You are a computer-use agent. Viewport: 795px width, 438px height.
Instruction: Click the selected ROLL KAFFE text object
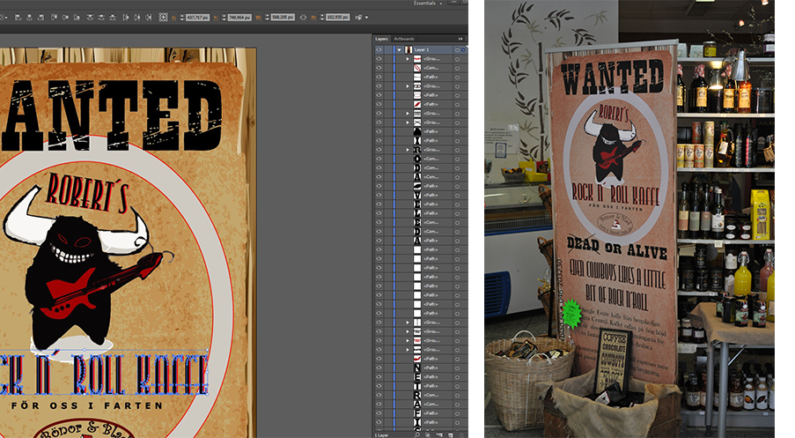(x=104, y=373)
